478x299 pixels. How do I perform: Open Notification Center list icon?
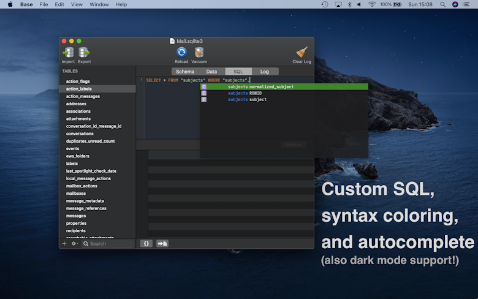(x=466, y=4)
